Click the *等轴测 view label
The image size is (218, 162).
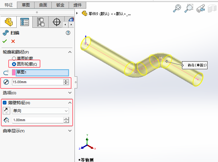point(86,160)
